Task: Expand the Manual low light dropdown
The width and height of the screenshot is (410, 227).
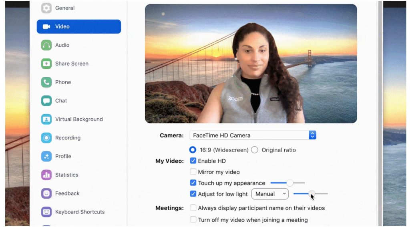Action: click(x=270, y=194)
